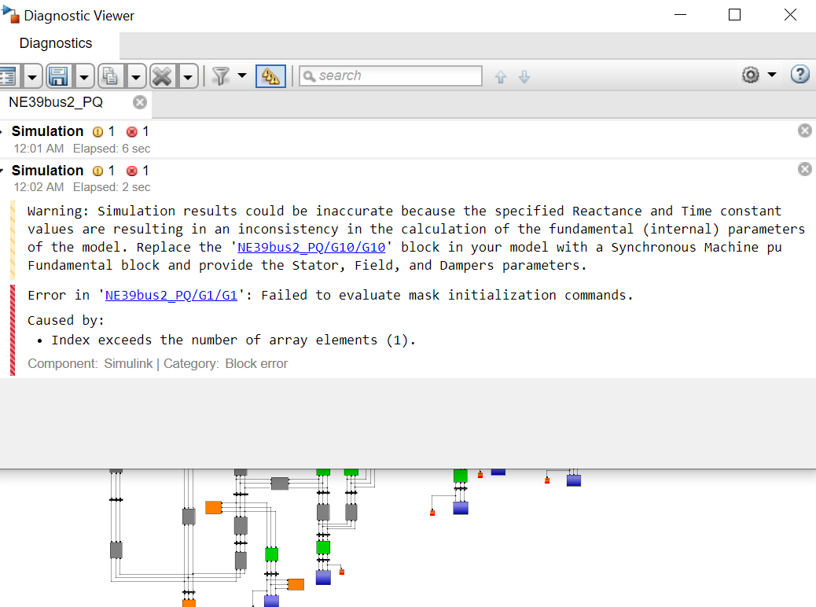Open the report view toolbar icon

tap(9, 76)
